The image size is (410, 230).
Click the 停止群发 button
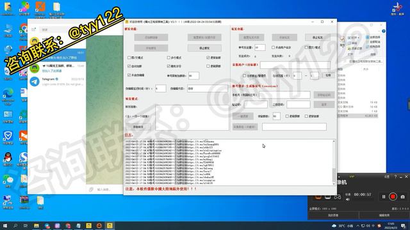(204, 48)
